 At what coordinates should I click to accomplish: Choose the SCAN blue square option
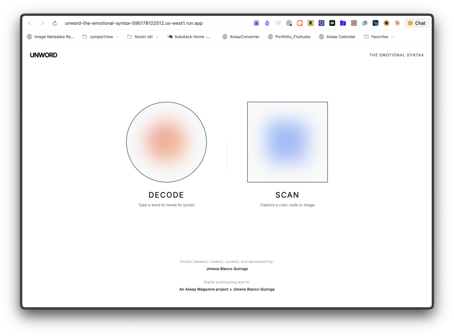(287, 142)
